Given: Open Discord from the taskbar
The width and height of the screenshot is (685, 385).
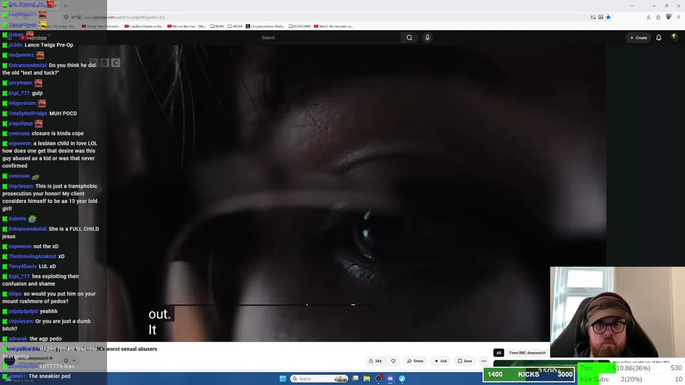Looking at the screenshot, I should point(390,379).
